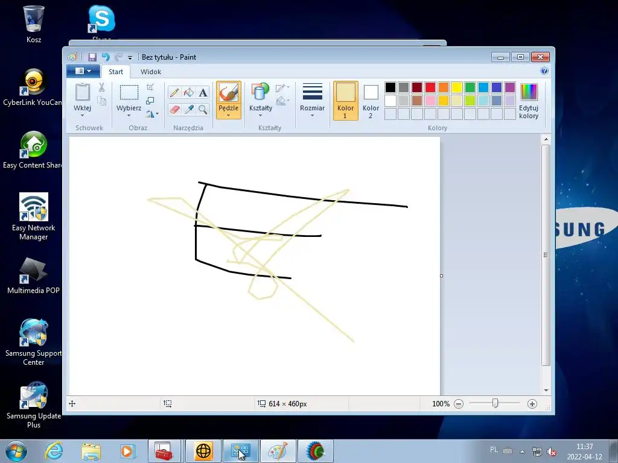Open Windows Media Player on taskbar
618x463 pixels.
tap(127, 451)
